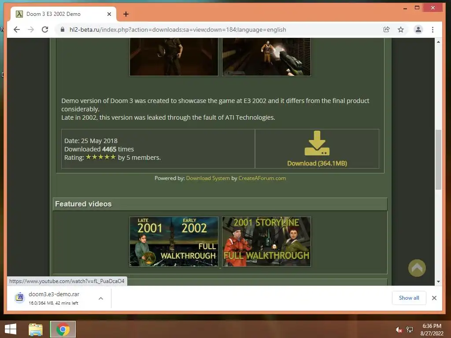The width and height of the screenshot is (451, 338).
Task: Bookmark this page with the star icon
Action: click(401, 29)
